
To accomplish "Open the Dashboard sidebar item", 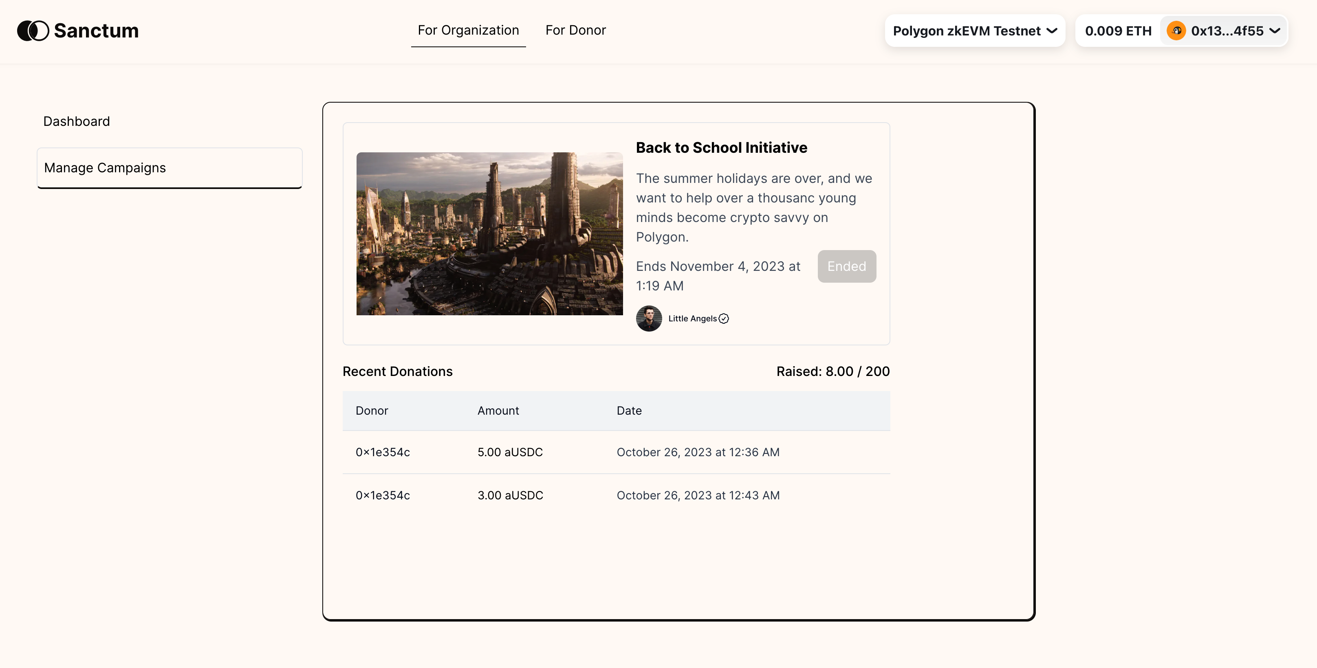I will coord(77,121).
